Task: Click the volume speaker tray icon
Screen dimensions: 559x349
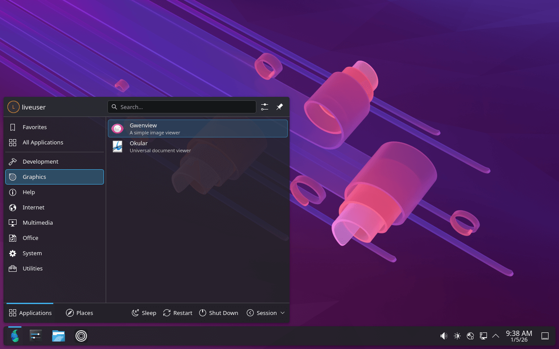Action: click(444, 336)
